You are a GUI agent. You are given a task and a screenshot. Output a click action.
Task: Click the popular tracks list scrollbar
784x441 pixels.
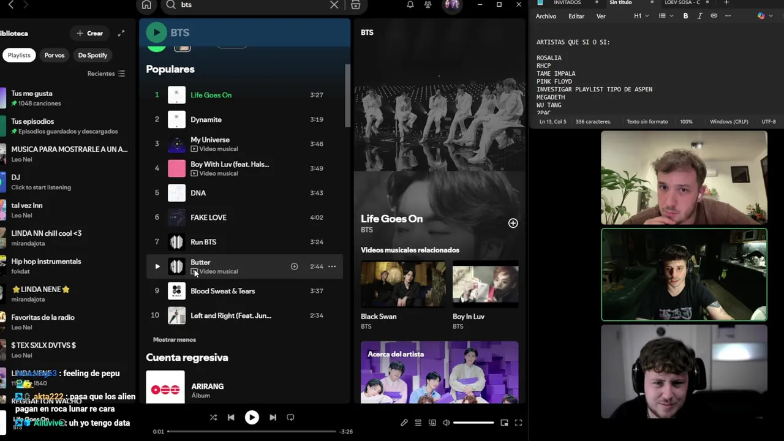(347, 96)
